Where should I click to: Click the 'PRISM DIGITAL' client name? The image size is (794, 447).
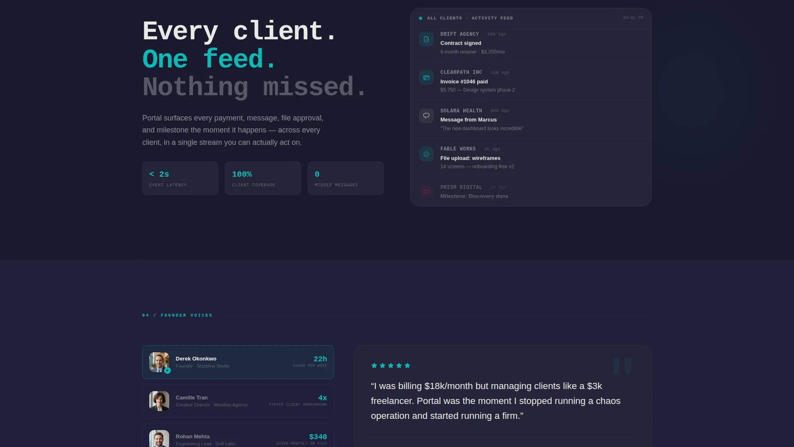(x=461, y=187)
